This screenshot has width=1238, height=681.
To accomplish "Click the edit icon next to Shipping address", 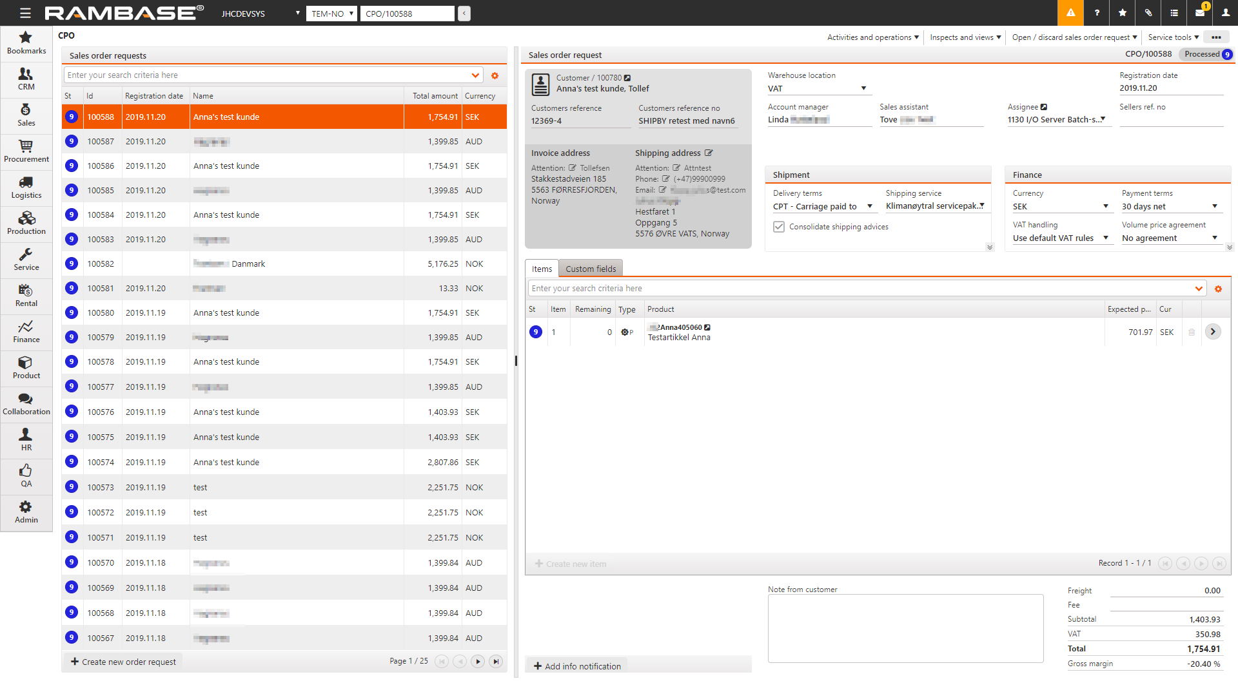I will click(x=709, y=153).
